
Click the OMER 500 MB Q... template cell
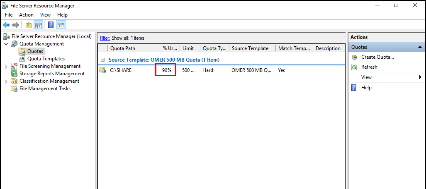tap(251, 70)
